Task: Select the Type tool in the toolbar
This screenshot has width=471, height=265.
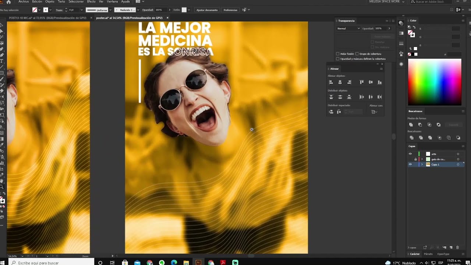Action: [2, 61]
